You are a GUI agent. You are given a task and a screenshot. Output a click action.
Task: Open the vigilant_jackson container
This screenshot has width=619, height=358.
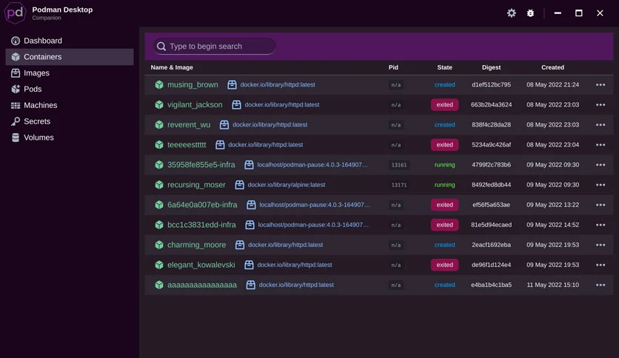point(195,105)
